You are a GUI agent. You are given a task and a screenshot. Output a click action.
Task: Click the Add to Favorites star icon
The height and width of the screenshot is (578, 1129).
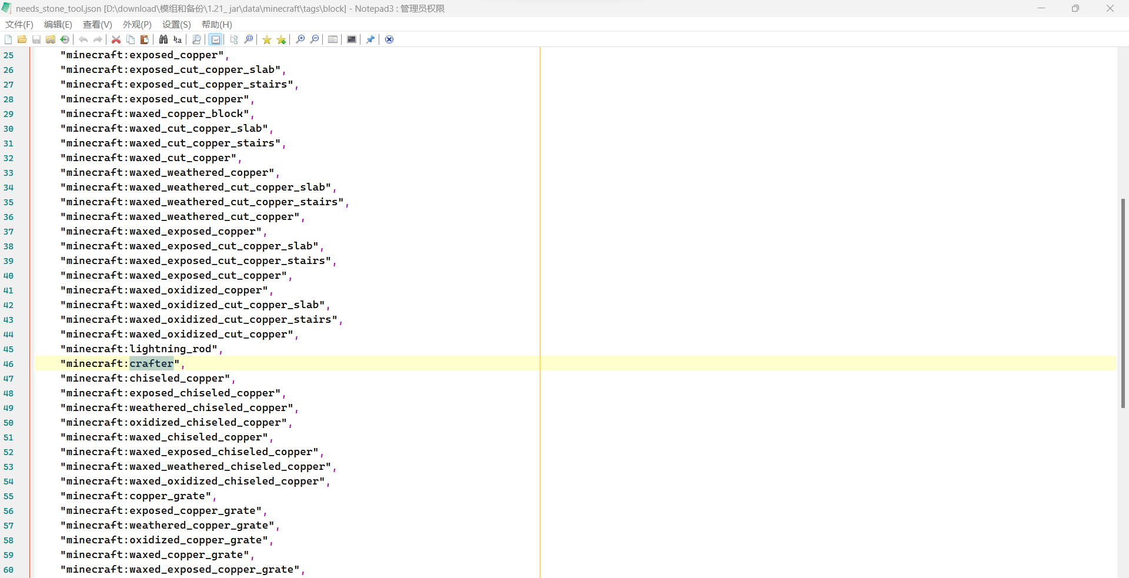coord(282,39)
